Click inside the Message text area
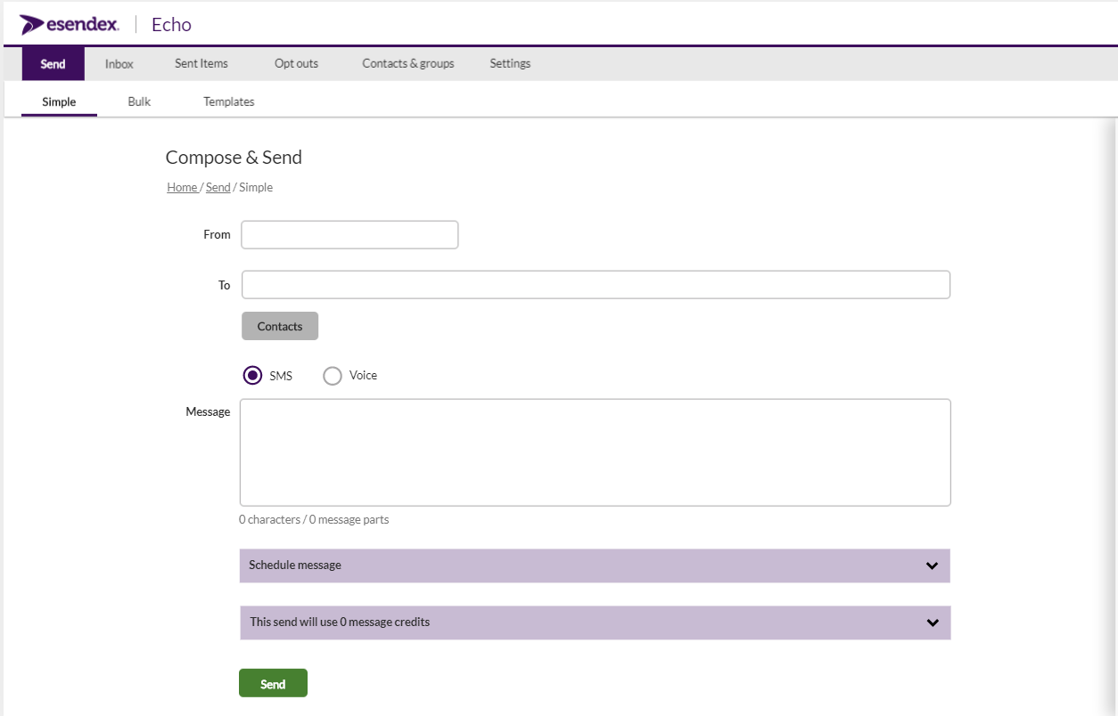The height and width of the screenshot is (716, 1118). [595, 452]
